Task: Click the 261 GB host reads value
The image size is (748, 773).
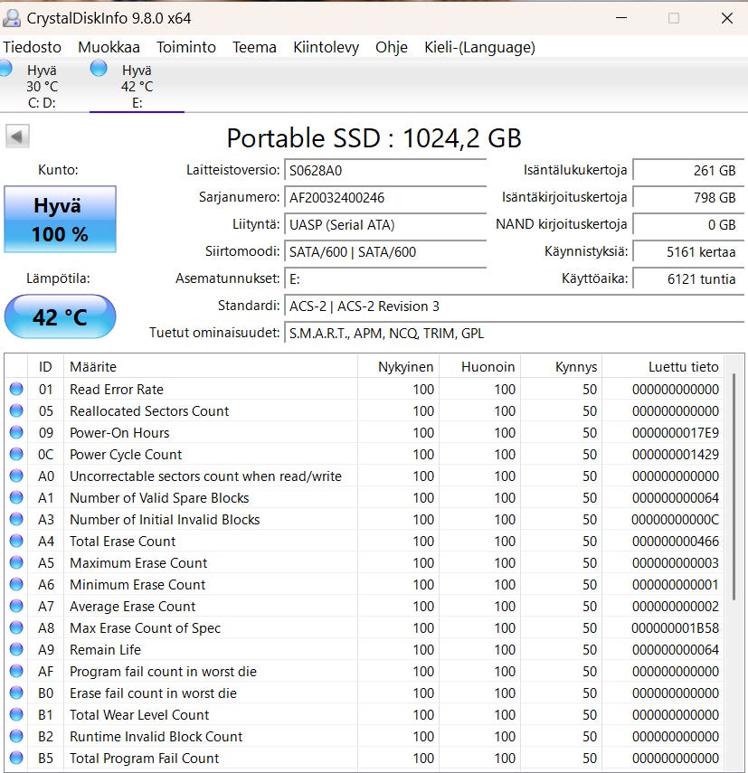Action: [688, 171]
